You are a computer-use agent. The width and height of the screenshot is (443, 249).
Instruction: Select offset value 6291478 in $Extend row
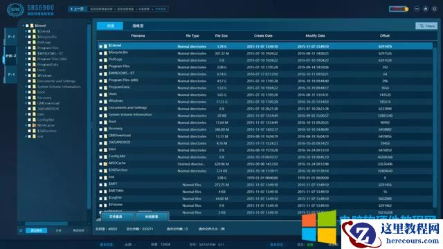pyautogui.click(x=385, y=46)
